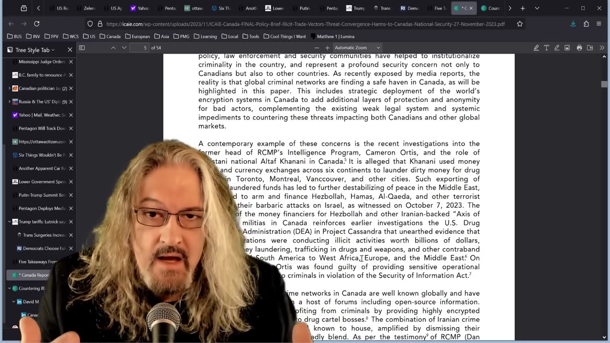Open Matthew 1 Lumina bookmark
This screenshot has height=343, width=610.
click(332, 36)
